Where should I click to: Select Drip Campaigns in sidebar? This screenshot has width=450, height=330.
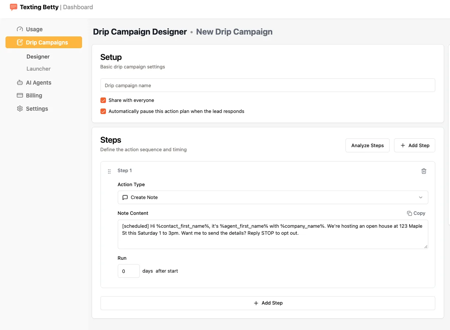44,42
